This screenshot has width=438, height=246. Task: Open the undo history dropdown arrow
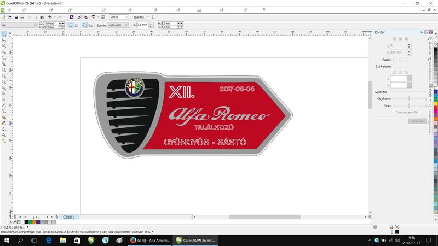coord(54,17)
